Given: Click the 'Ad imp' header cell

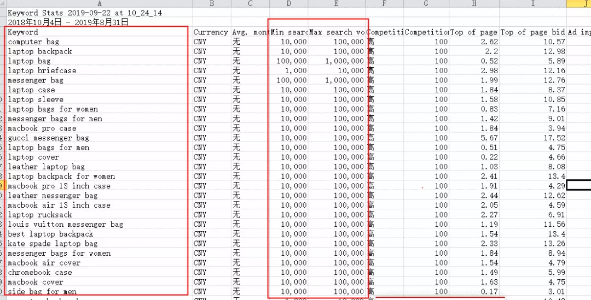Looking at the screenshot, I should click(x=578, y=32).
